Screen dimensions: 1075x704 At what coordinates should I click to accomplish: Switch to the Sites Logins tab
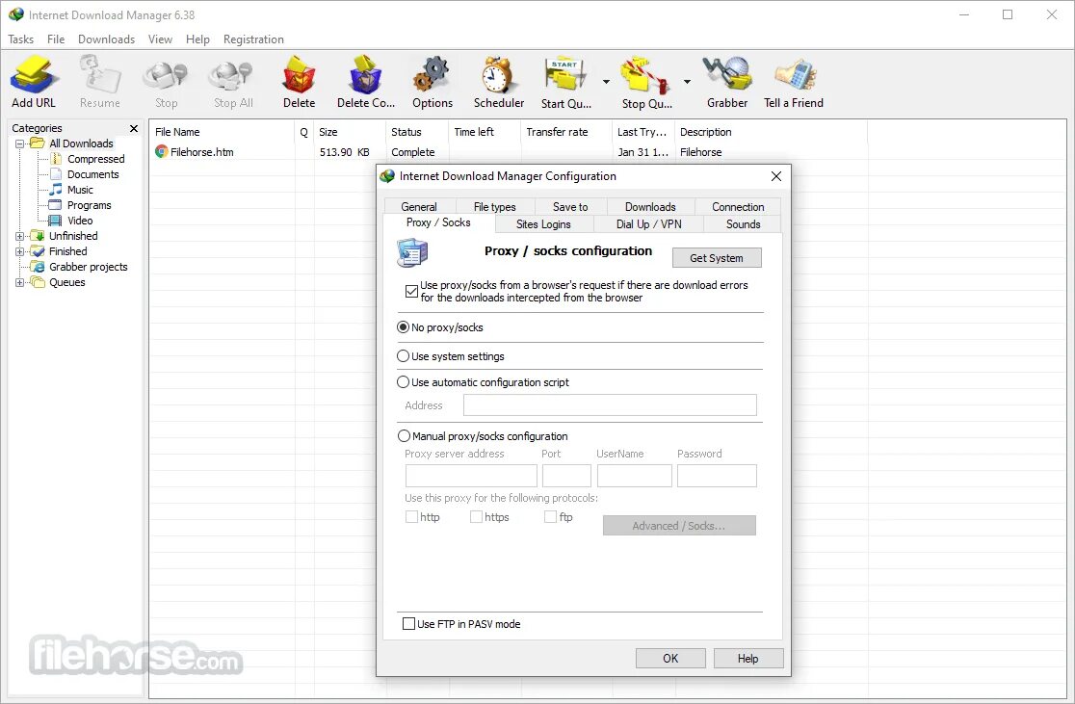click(543, 224)
